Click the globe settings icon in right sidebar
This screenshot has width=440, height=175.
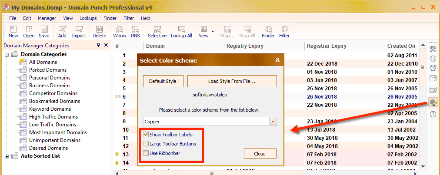(x=433, y=59)
